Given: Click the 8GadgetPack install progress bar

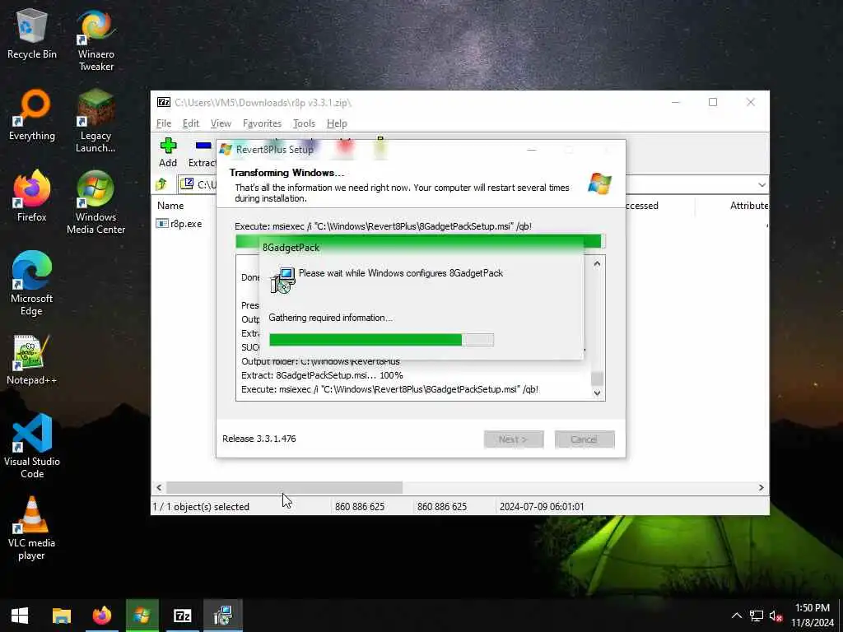Looking at the screenshot, I should [381, 340].
